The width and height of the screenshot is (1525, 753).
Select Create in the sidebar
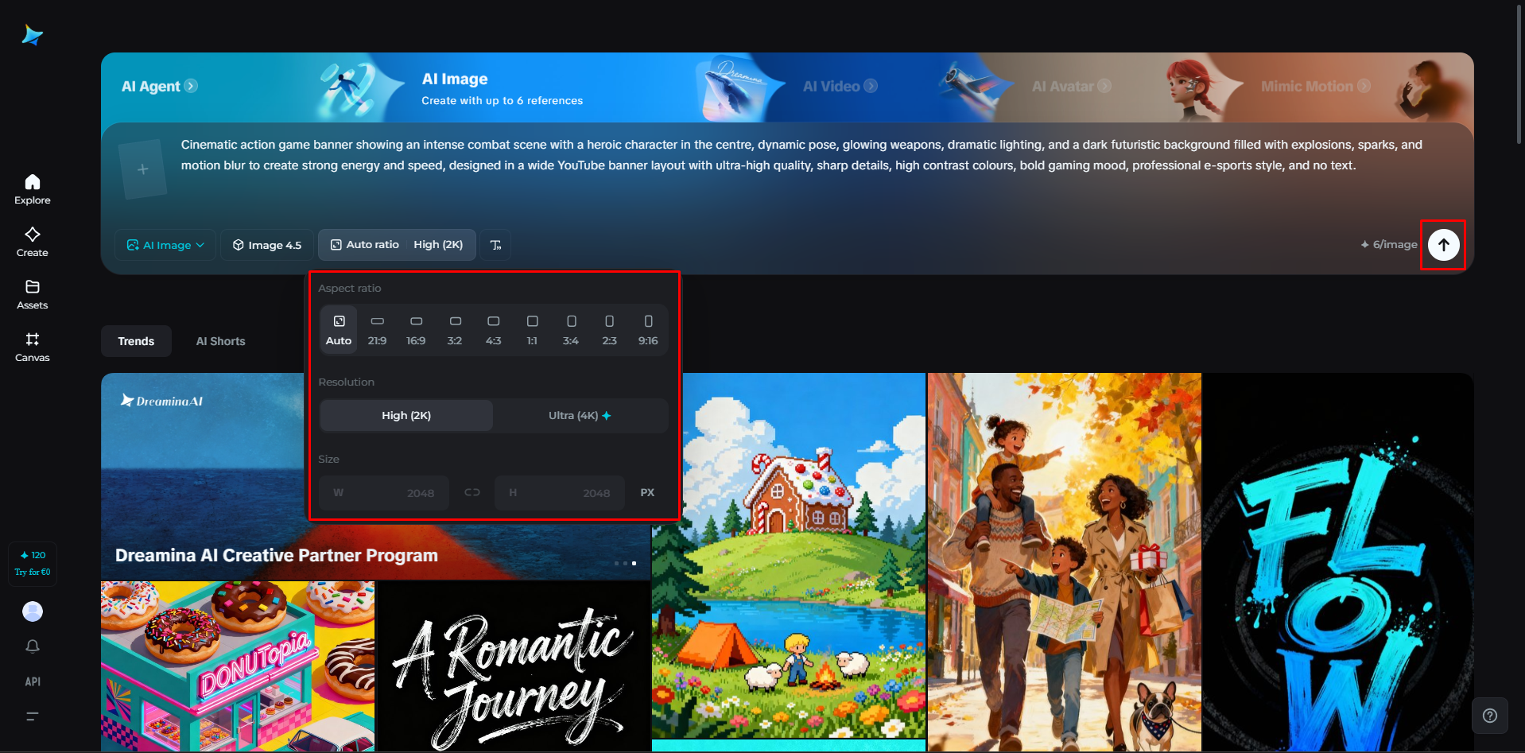click(32, 241)
